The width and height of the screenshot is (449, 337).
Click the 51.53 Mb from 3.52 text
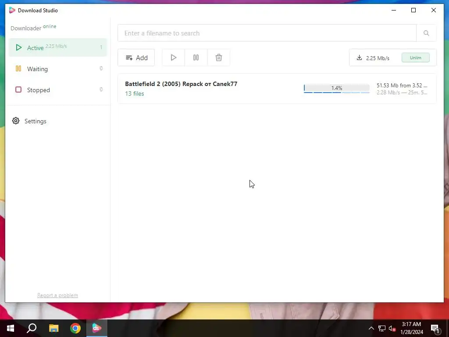click(x=402, y=86)
